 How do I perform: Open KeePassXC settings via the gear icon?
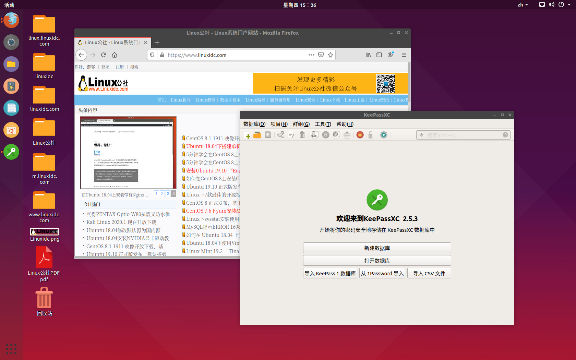pyautogui.click(x=383, y=135)
